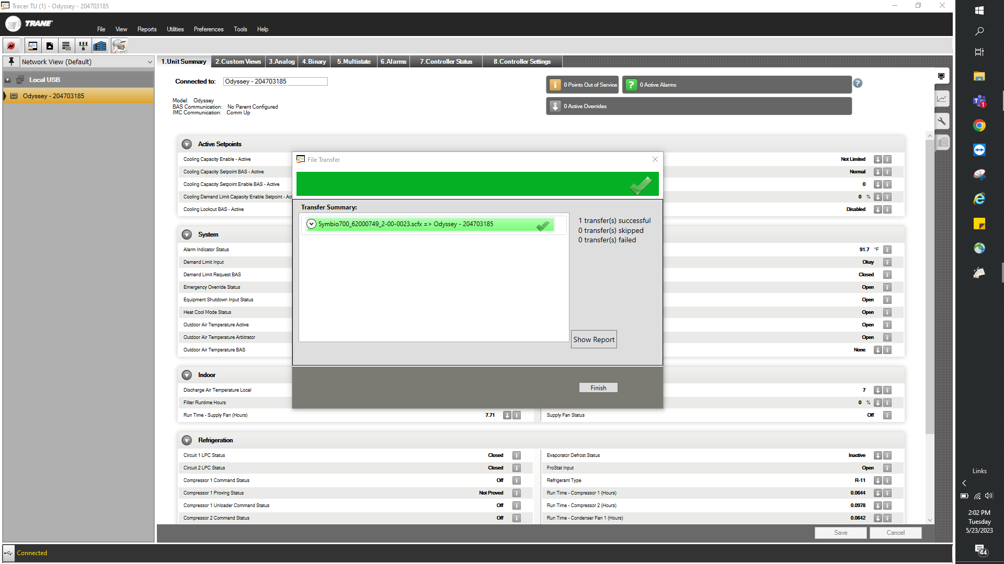The image size is (1004, 564).
Task: Click the Save button
Action: [x=841, y=533]
